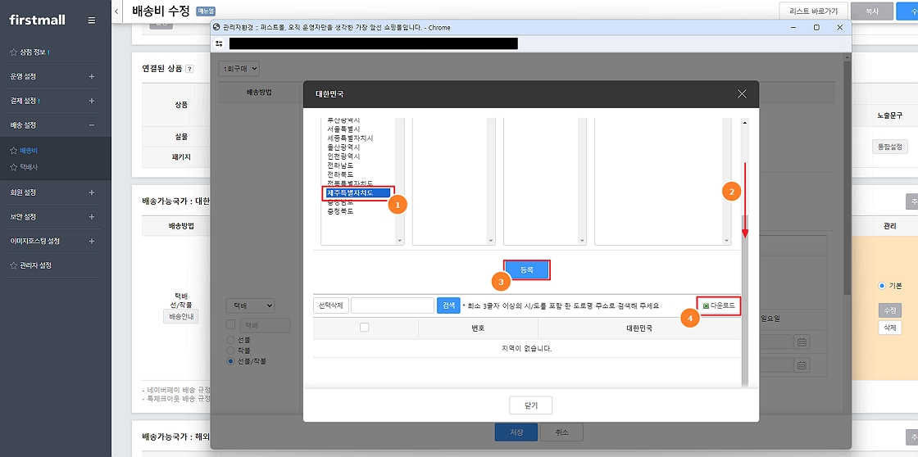
Task: Click the 배송안내 button
Action: coord(181,317)
